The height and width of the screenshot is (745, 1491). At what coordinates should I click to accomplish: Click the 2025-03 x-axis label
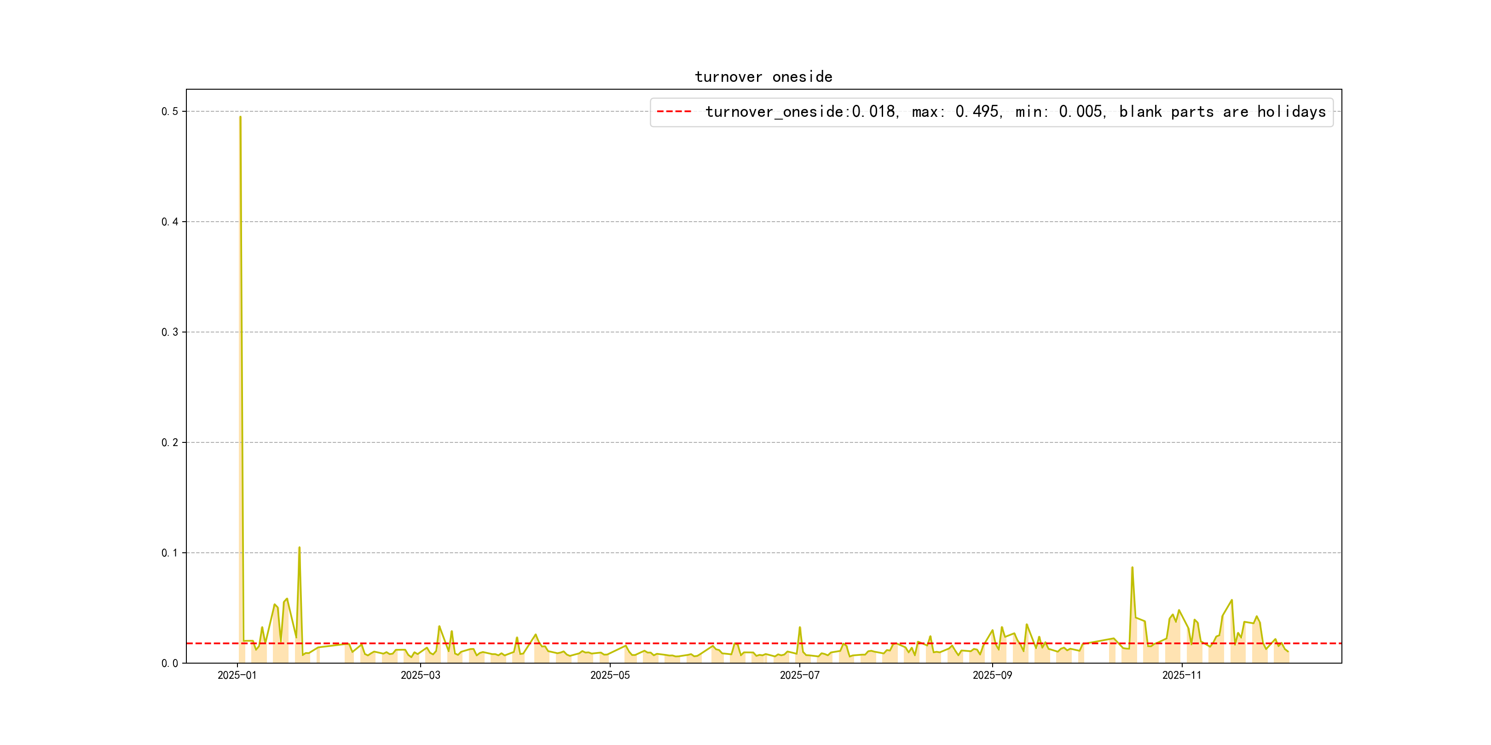coord(420,676)
